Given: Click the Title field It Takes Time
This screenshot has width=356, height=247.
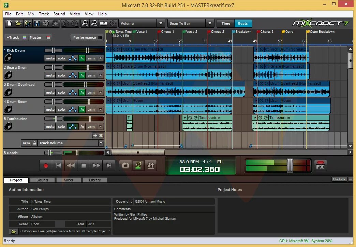Looking at the screenshot, I should point(70,202).
